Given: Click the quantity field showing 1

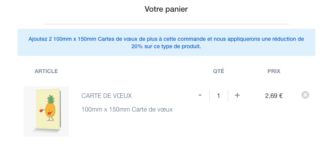Looking at the screenshot, I should tap(219, 96).
